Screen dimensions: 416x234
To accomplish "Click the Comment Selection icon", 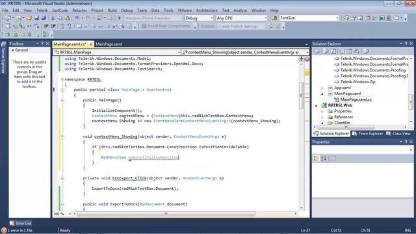I will 62,26.
